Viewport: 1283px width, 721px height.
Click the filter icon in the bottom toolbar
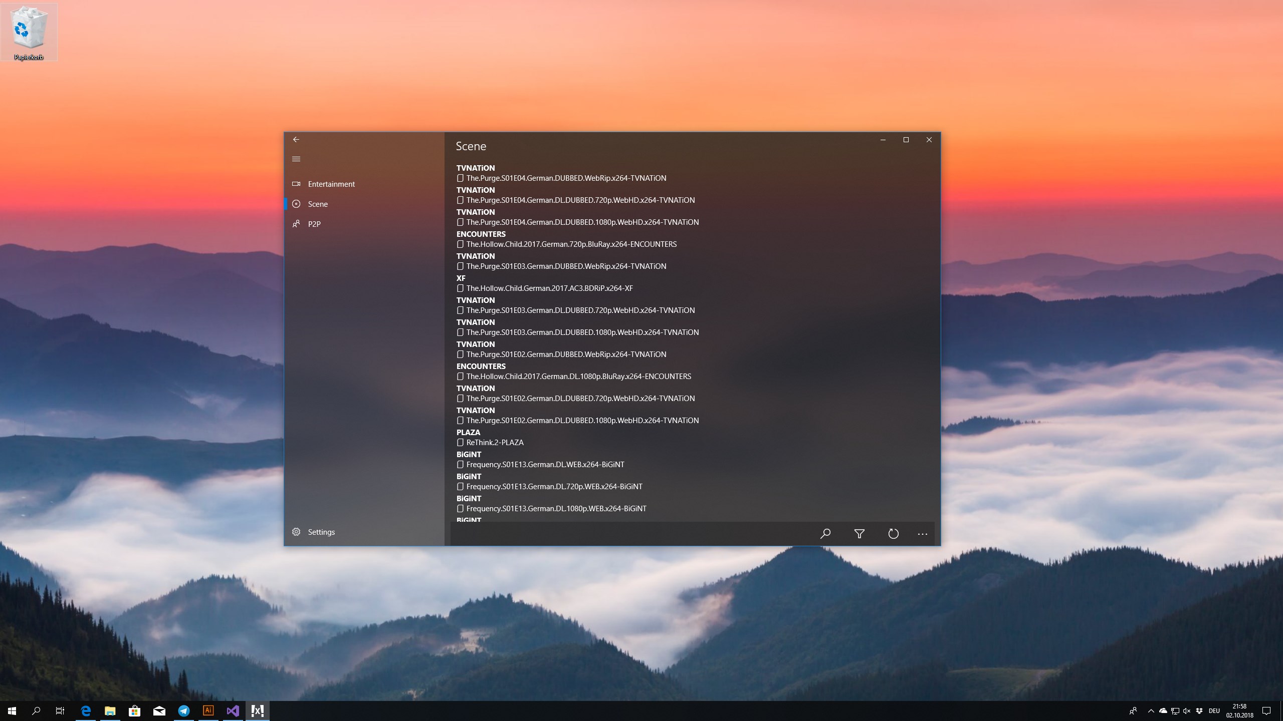(x=859, y=534)
